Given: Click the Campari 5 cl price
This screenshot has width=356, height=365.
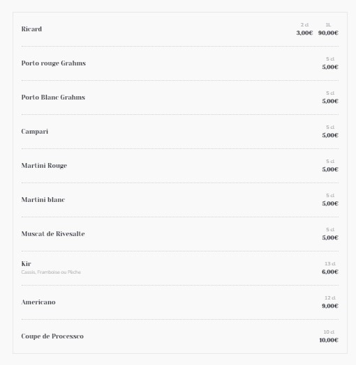Looking at the screenshot, I should [330, 135].
